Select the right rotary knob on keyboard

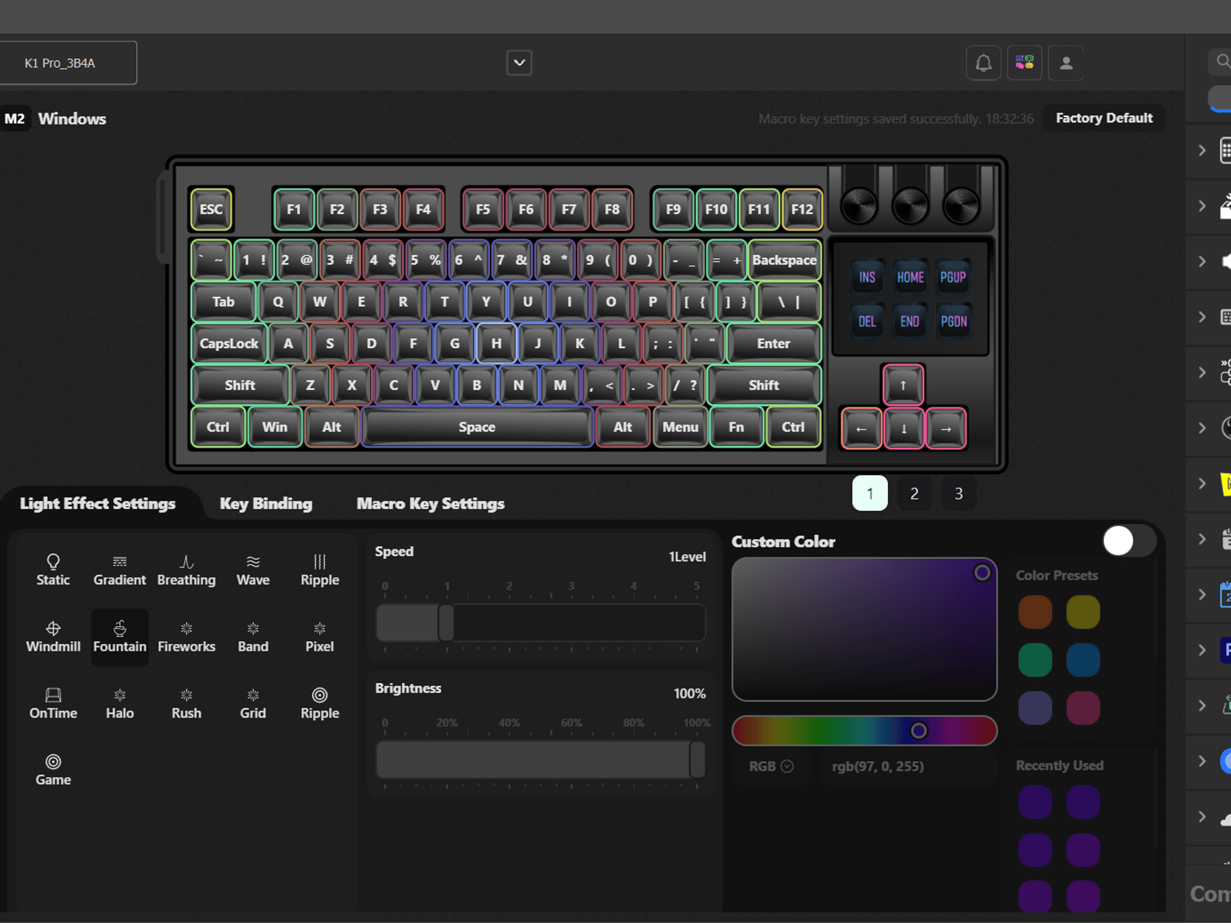[x=961, y=205]
